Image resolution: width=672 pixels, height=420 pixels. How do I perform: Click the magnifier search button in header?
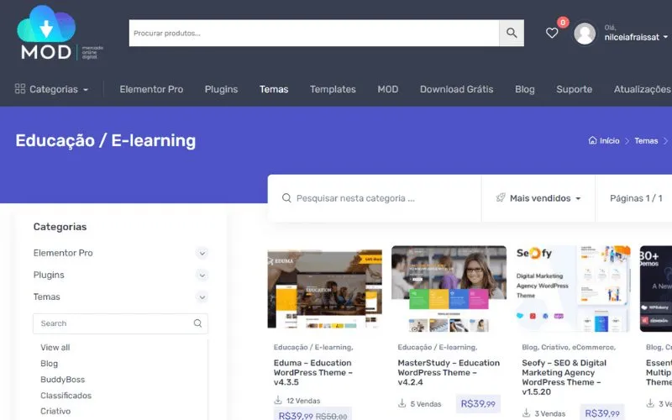click(512, 33)
